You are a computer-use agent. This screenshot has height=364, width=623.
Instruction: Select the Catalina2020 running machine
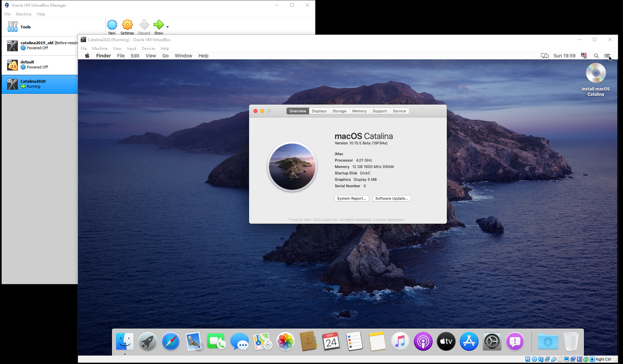click(40, 84)
